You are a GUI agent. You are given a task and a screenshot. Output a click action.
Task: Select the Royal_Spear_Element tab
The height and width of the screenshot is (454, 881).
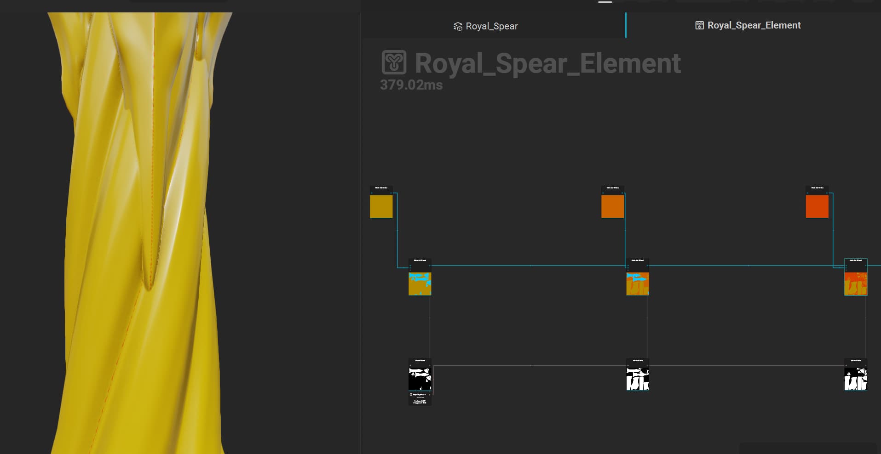click(753, 25)
